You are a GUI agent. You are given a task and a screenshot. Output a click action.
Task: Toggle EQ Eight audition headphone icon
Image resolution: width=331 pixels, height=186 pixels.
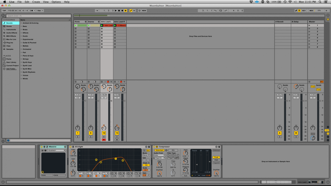(x=144, y=150)
